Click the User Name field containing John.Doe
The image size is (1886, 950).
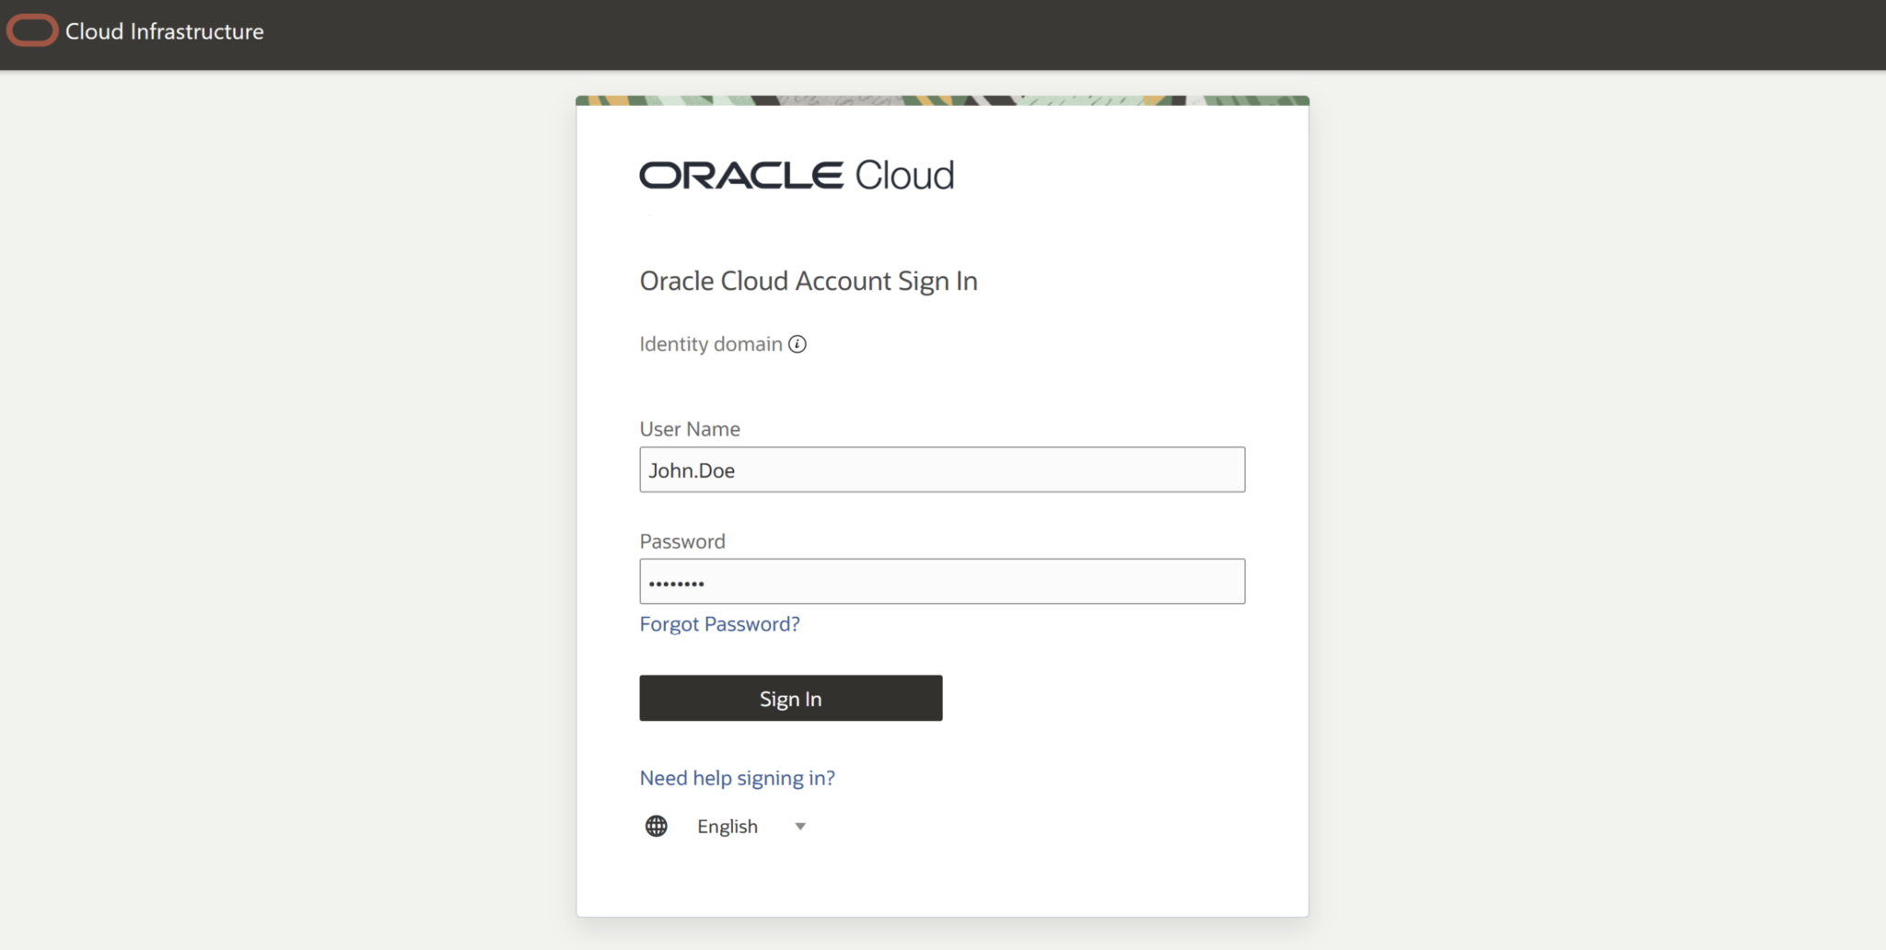pos(941,469)
